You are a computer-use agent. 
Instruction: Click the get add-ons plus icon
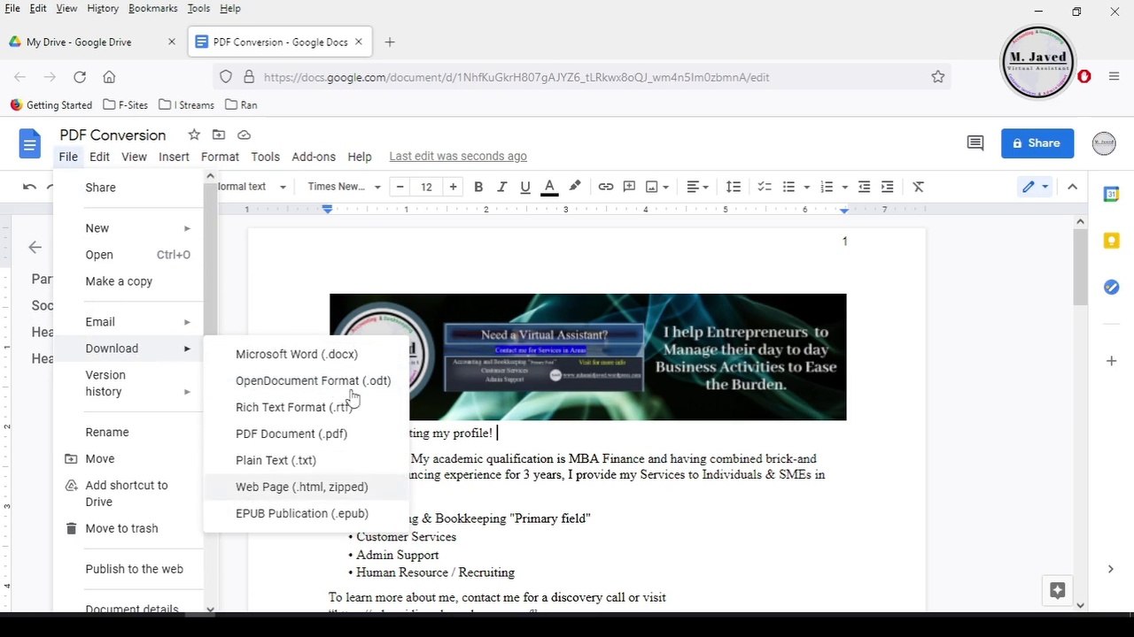click(x=1111, y=361)
